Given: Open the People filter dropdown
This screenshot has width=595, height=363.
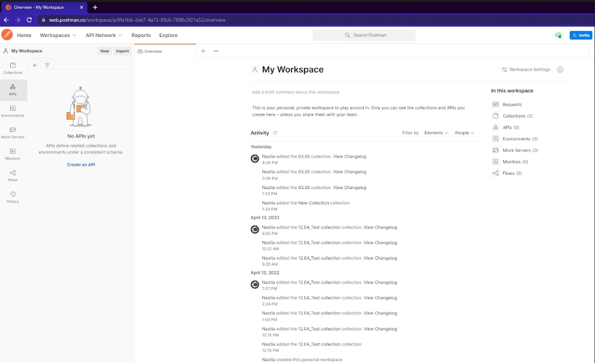Looking at the screenshot, I should pos(464,133).
